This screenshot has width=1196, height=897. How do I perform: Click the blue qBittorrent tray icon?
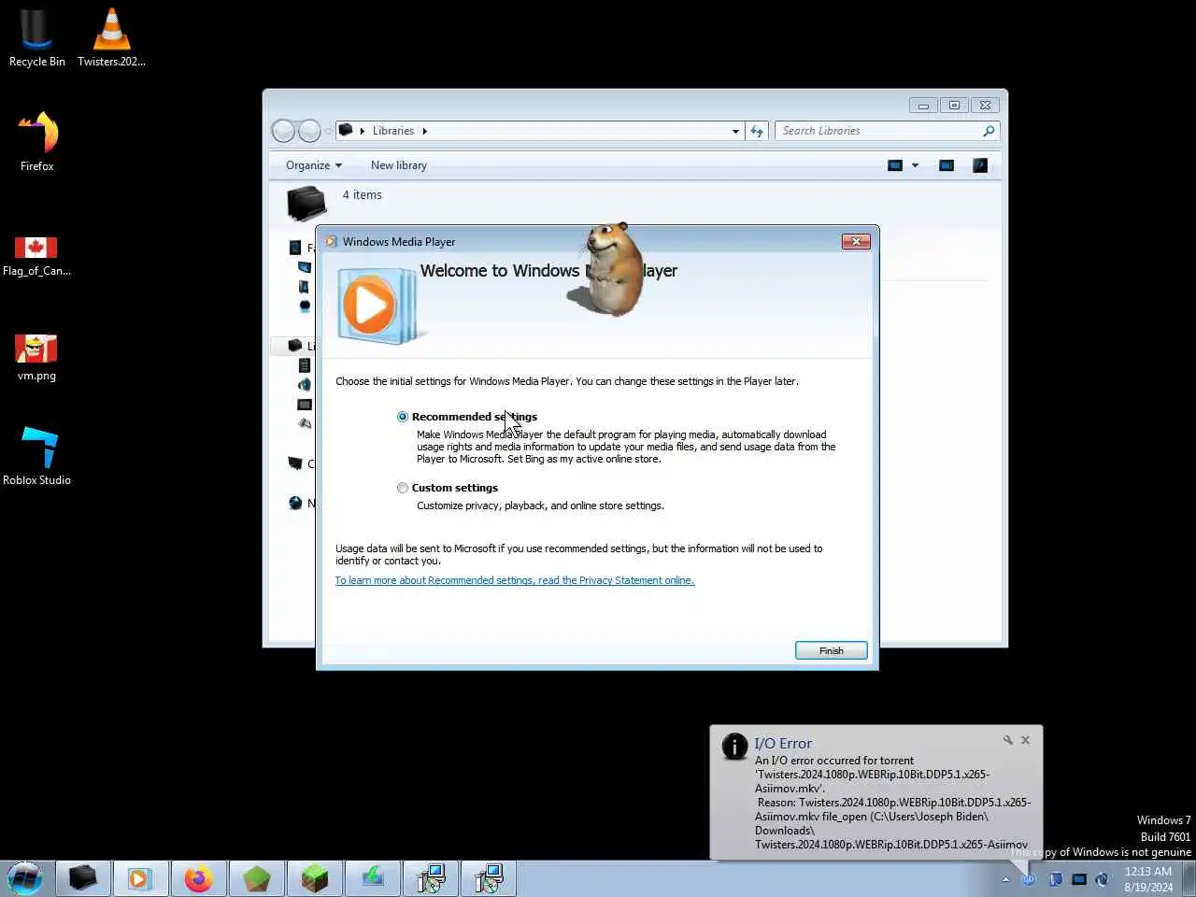pyautogui.click(x=1030, y=879)
